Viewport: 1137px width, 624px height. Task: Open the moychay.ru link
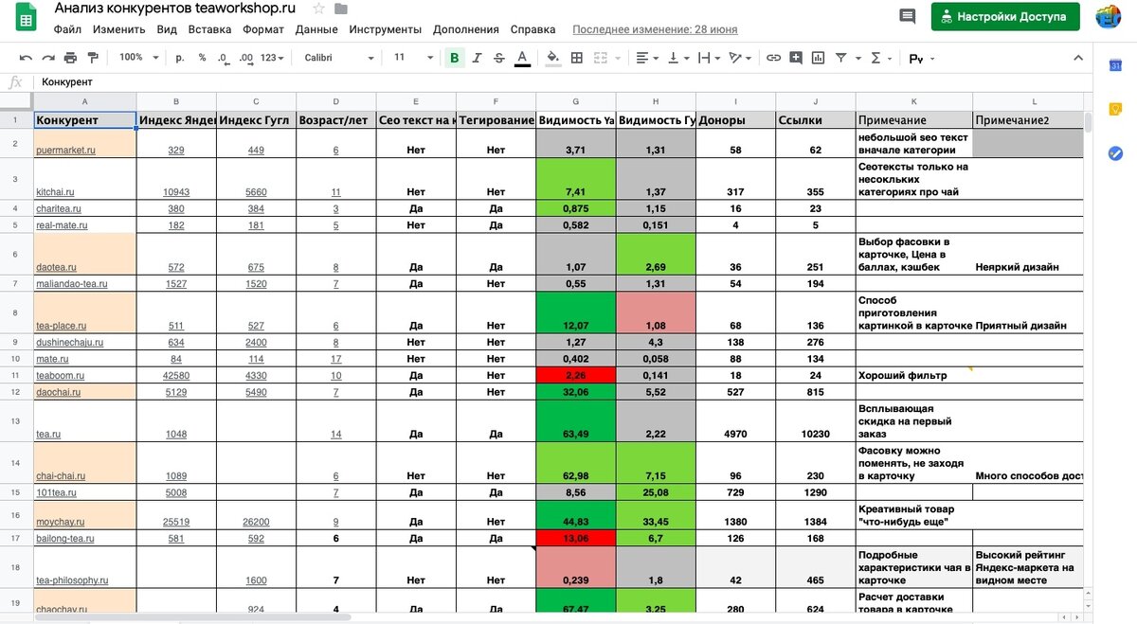(60, 522)
